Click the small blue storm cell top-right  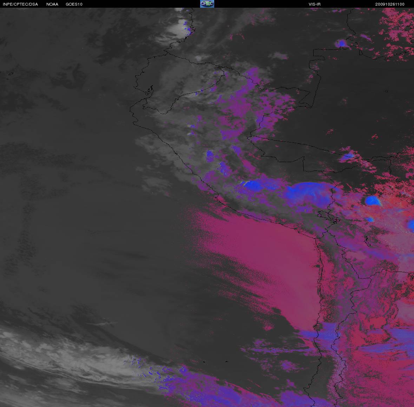pyautogui.click(x=341, y=44)
